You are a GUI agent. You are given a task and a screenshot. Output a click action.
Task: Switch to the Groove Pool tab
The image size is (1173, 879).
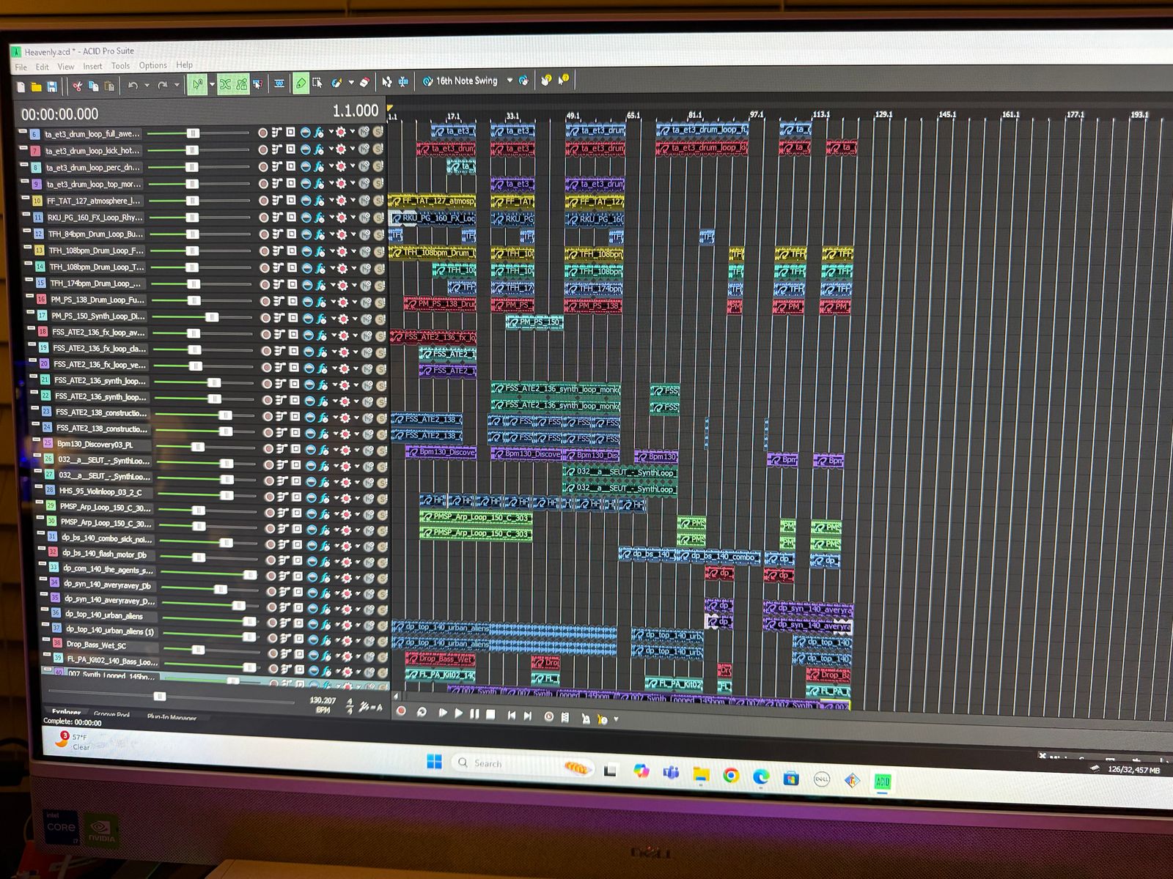point(111,714)
